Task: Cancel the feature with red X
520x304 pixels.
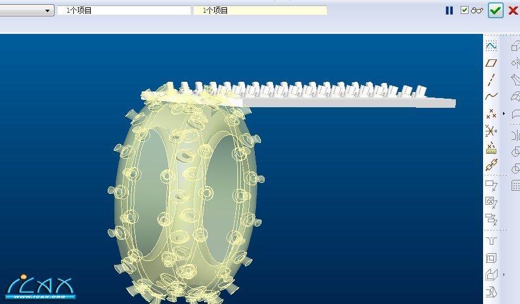Action: click(x=513, y=11)
